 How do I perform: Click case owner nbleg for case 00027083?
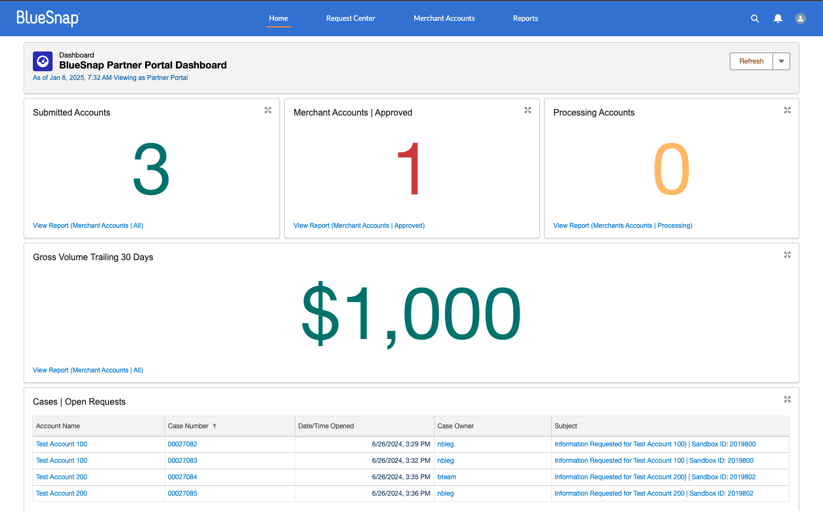(x=445, y=461)
